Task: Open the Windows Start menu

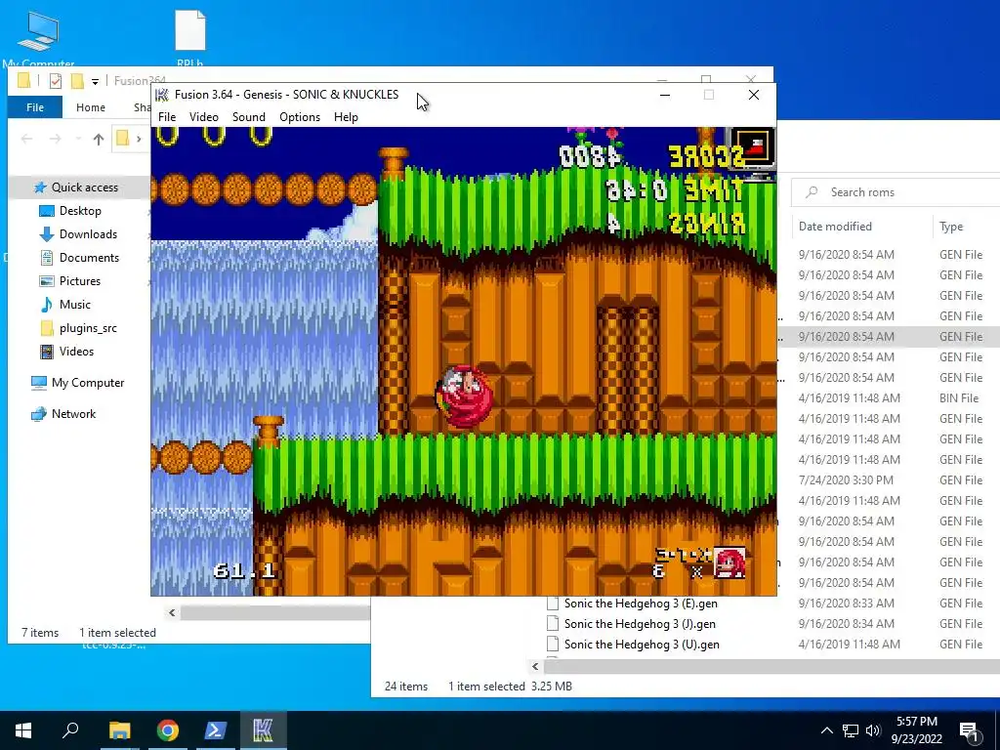Action: [23, 730]
